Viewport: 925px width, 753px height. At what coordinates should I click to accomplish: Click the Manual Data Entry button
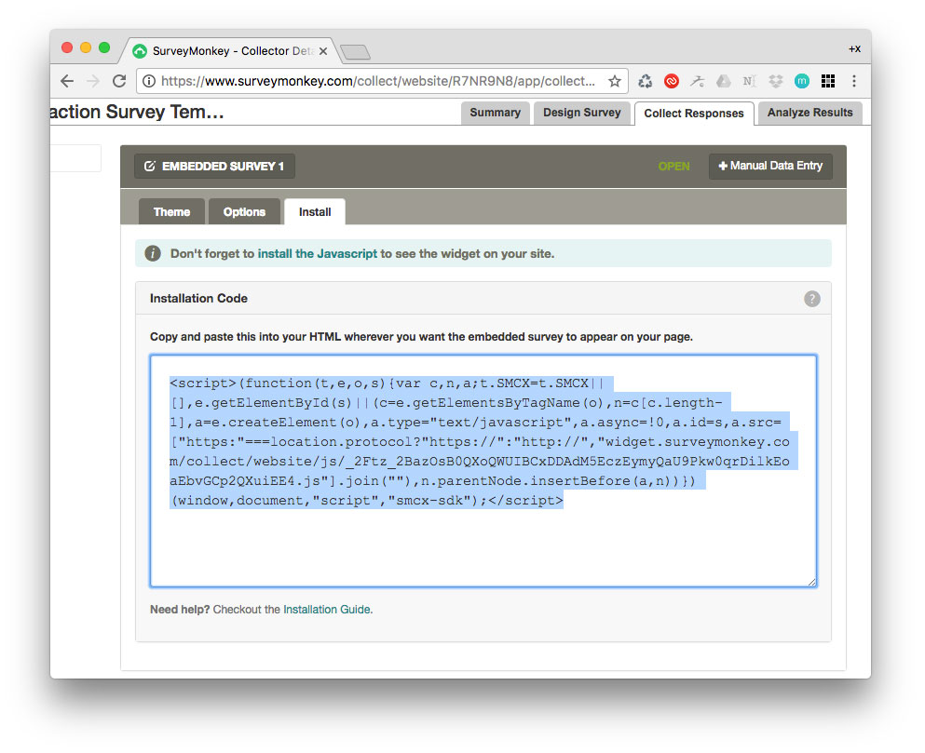pyautogui.click(x=770, y=167)
